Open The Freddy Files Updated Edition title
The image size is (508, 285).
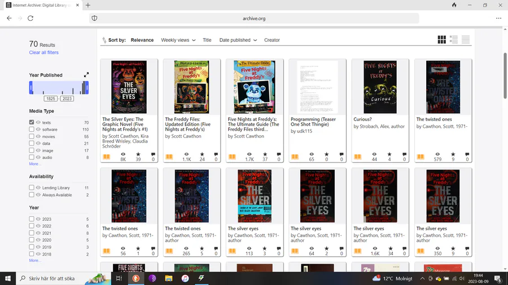click(x=187, y=124)
